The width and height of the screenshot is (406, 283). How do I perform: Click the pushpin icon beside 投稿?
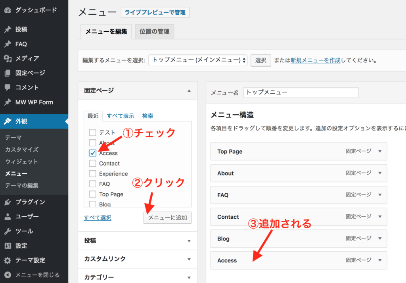point(8,30)
